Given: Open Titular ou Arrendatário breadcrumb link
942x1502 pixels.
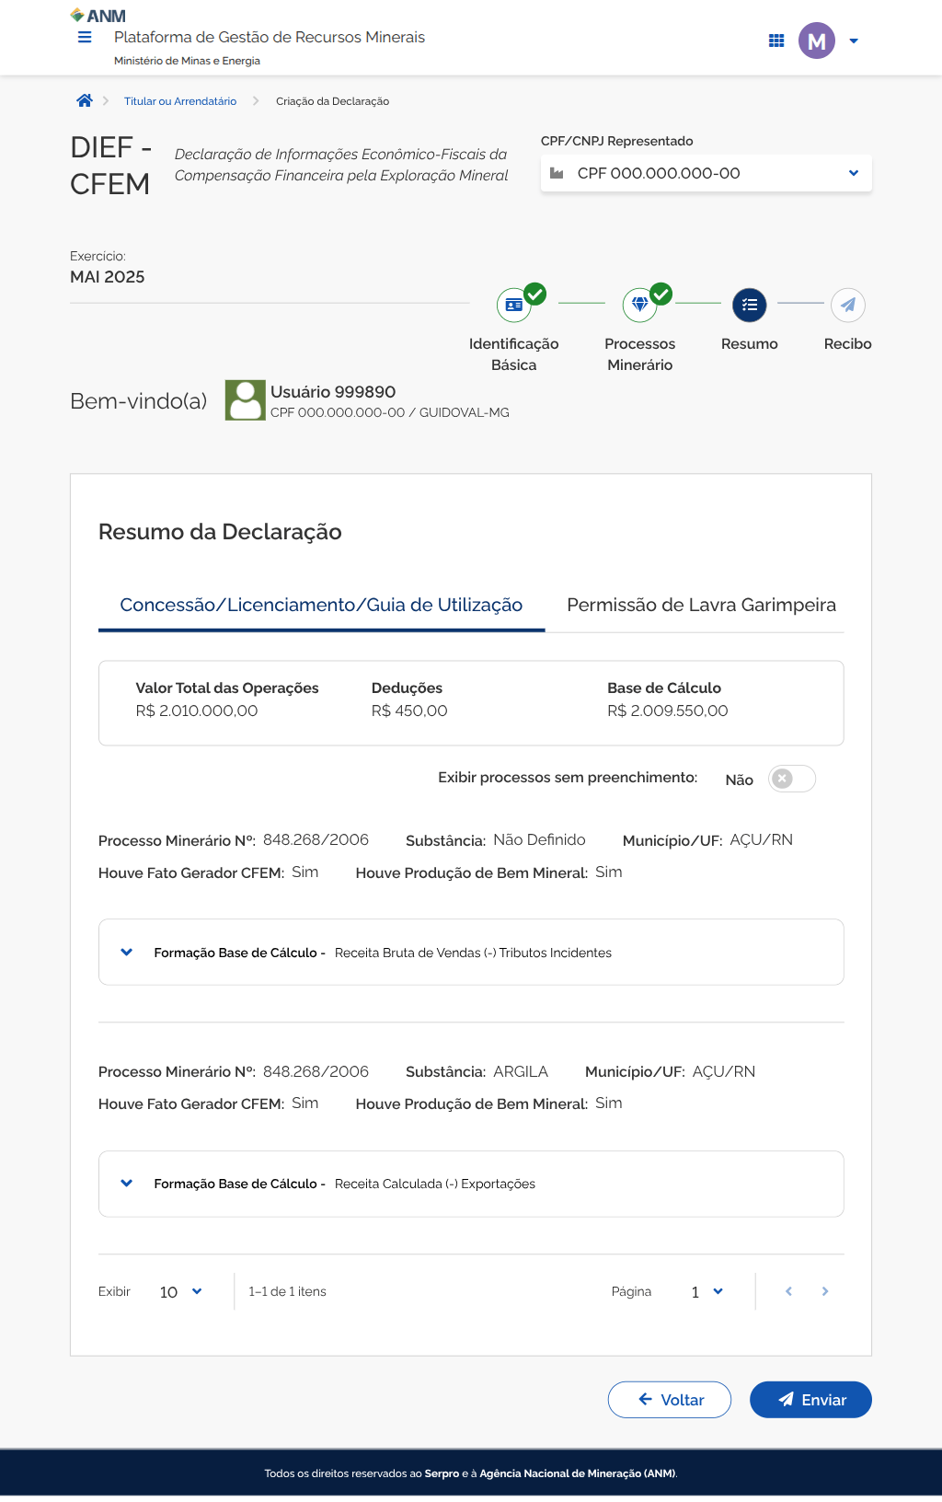Looking at the screenshot, I should tap(180, 101).
